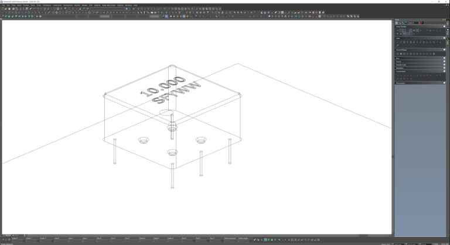Open the wide layer dropdown in top toolbar
Image resolution: width=450 pixels, height=245 pixels.
108,9
